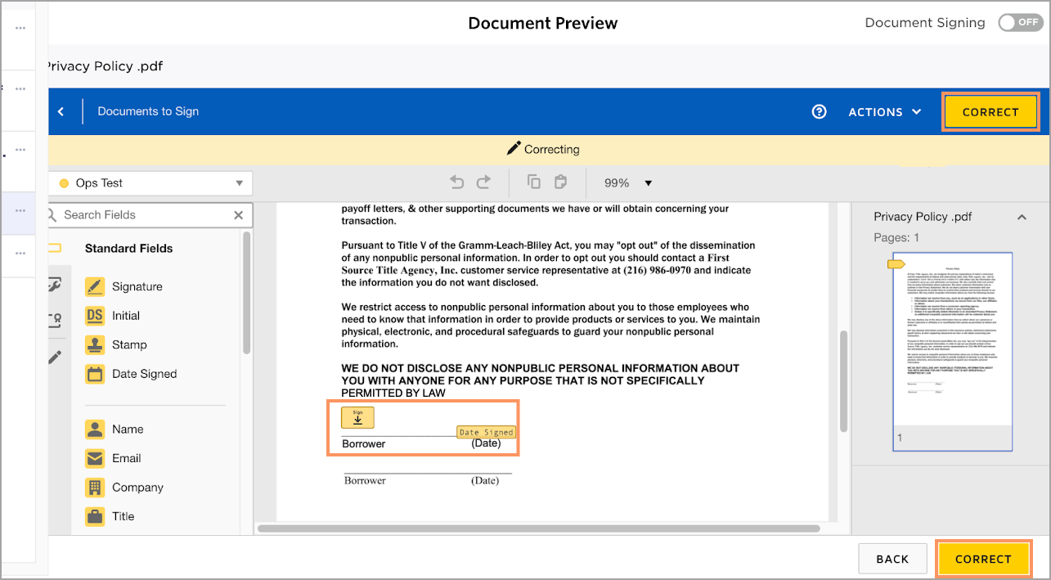
Task: Enable the Document Signing toggle
Action: (x=1020, y=23)
